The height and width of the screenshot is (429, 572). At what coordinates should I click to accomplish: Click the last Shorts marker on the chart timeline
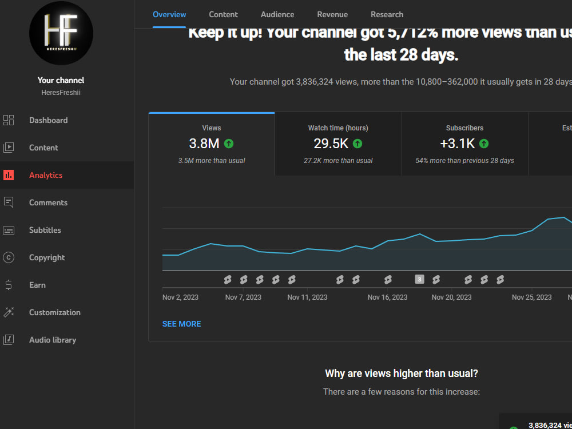click(500, 280)
